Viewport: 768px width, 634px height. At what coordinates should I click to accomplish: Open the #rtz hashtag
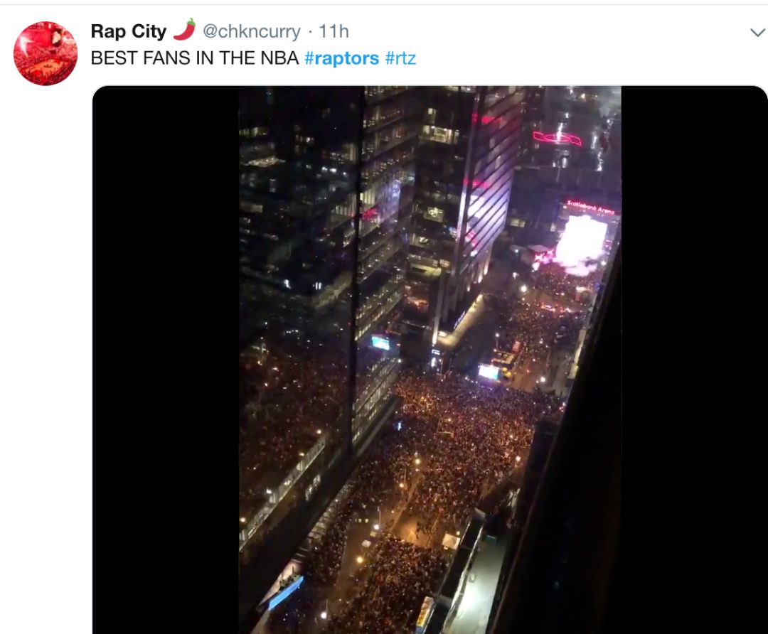point(400,58)
